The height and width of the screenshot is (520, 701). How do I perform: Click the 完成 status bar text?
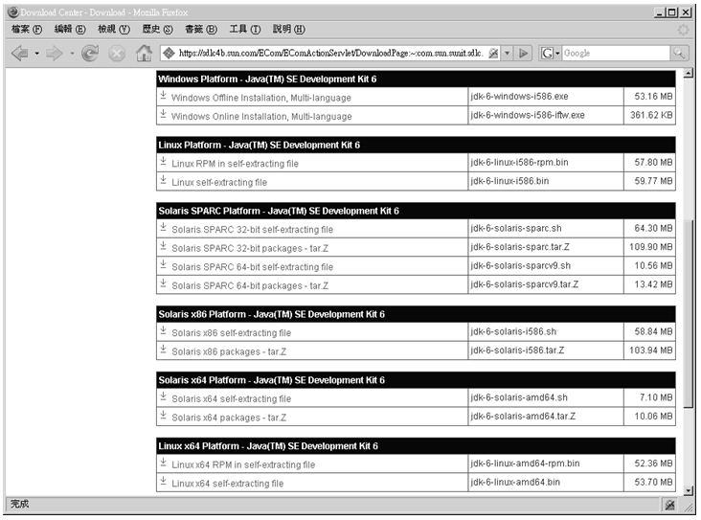click(x=20, y=504)
